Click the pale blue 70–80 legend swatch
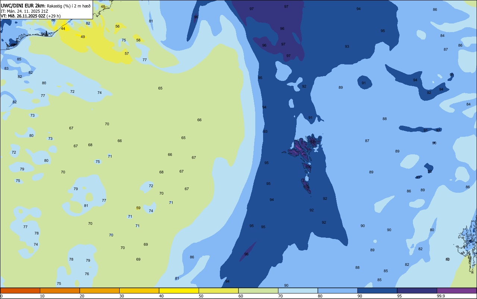The width and height of the screenshot is (477, 299). pos(298,290)
